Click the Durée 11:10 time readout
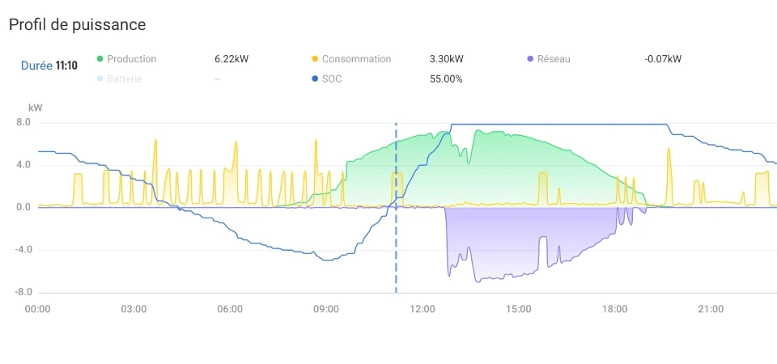Viewport: 777px width, 364px height. pyautogui.click(x=49, y=66)
